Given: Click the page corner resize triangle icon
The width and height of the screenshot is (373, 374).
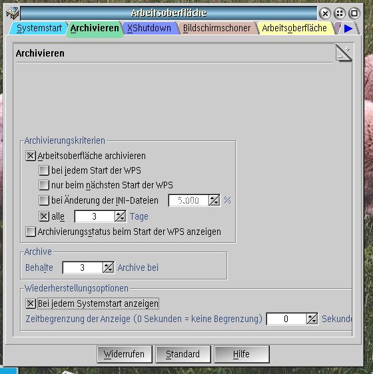Looking at the screenshot, I should pyautogui.click(x=344, y=53).
